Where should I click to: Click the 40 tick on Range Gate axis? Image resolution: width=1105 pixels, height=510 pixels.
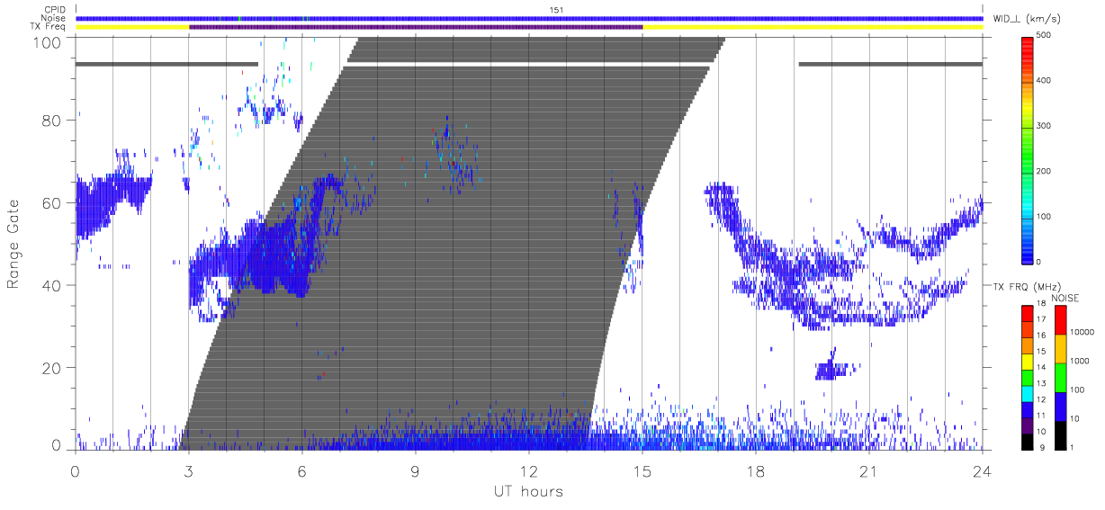point(52,286)
